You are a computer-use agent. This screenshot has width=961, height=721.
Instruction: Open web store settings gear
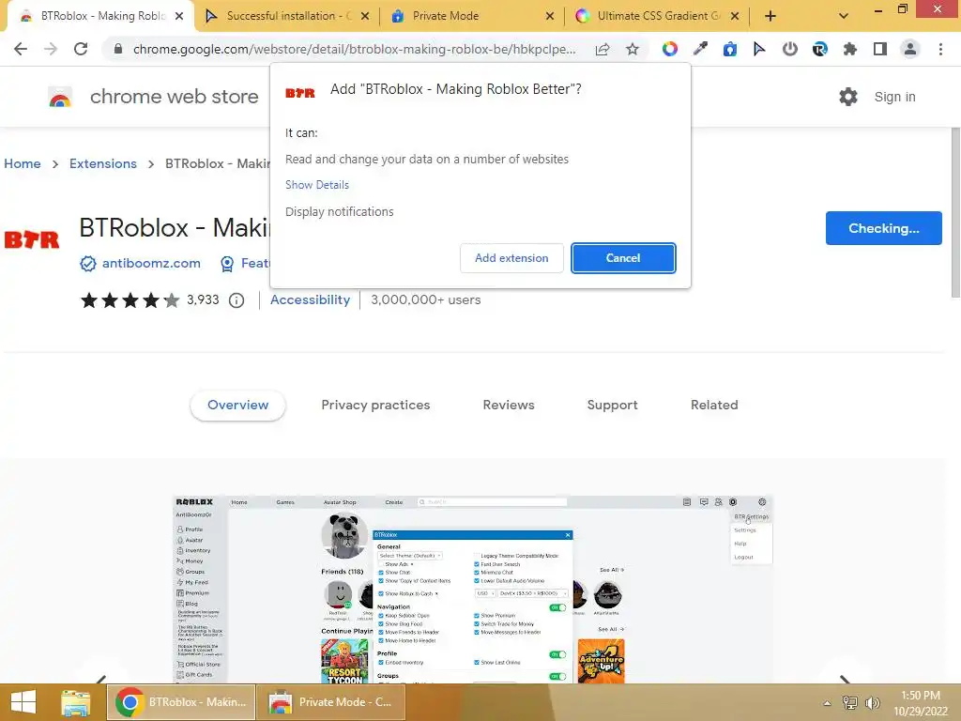[x=848, y=97]
